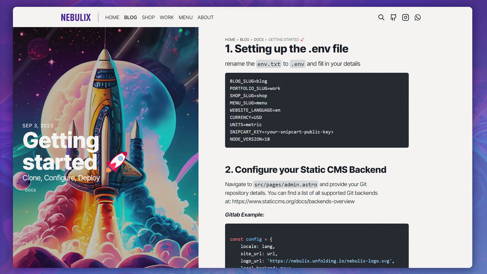Screen dimensions: 487x274
Task: Click the rocket emoji beside title
Action: point(117,162)
